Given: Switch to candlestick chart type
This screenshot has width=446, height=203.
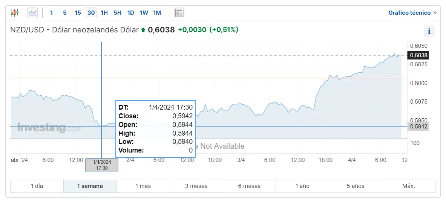Looking at the screenshot, I should pos(14,13).
